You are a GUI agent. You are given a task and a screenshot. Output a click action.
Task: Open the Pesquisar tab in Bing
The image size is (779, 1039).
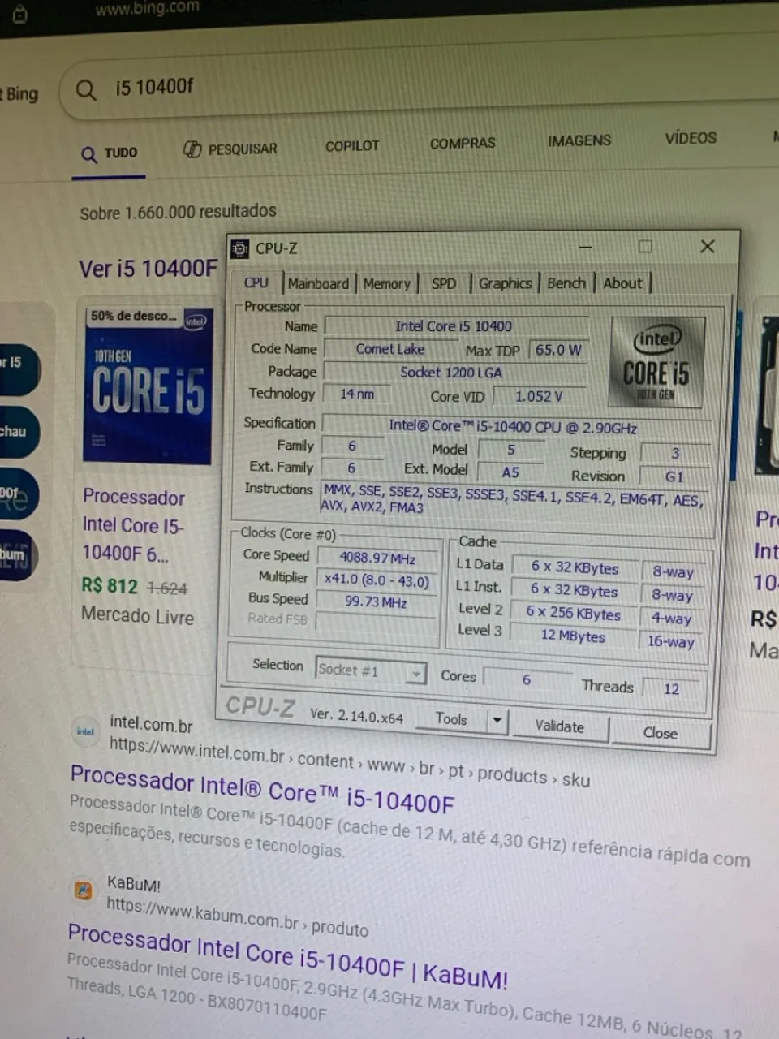tap(230, 149)
